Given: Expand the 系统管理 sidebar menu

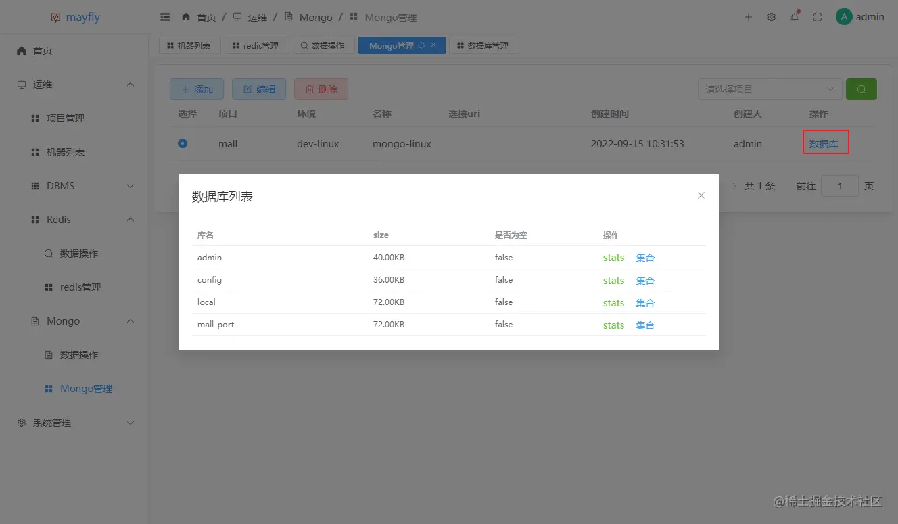Looking at the screenshot, I should [74, 423].
